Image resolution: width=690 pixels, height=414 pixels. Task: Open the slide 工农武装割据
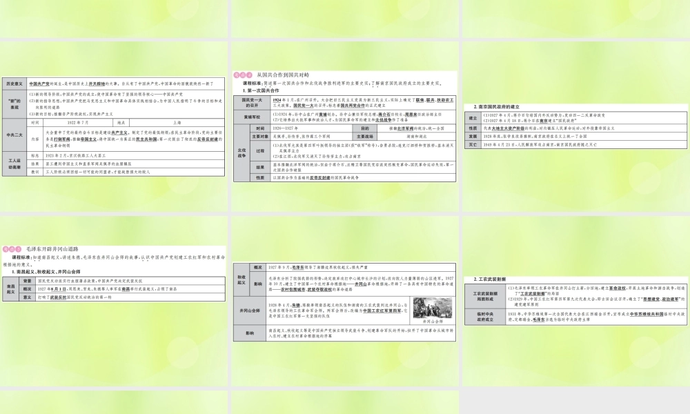(576, 301)
